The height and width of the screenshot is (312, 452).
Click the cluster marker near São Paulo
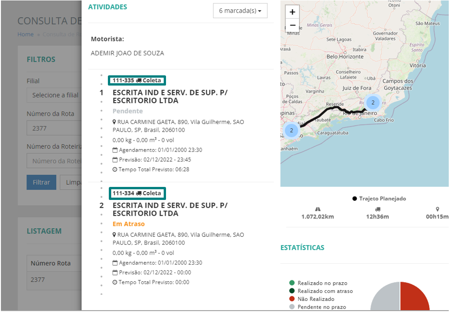(x=292, y=130)
